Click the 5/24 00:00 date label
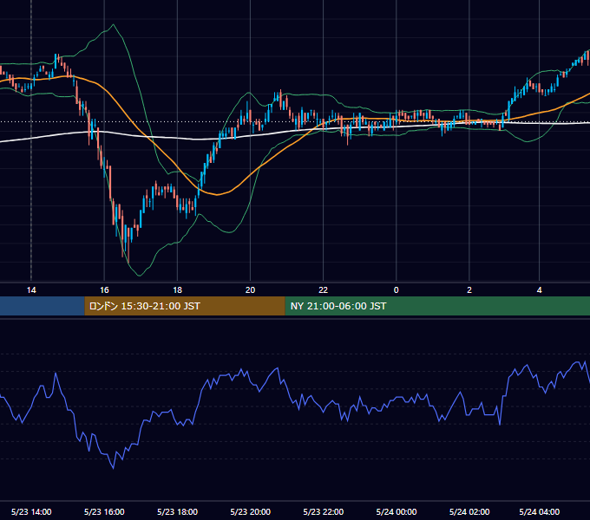Screen dimensions: 590x520 [x=397, y=511]
